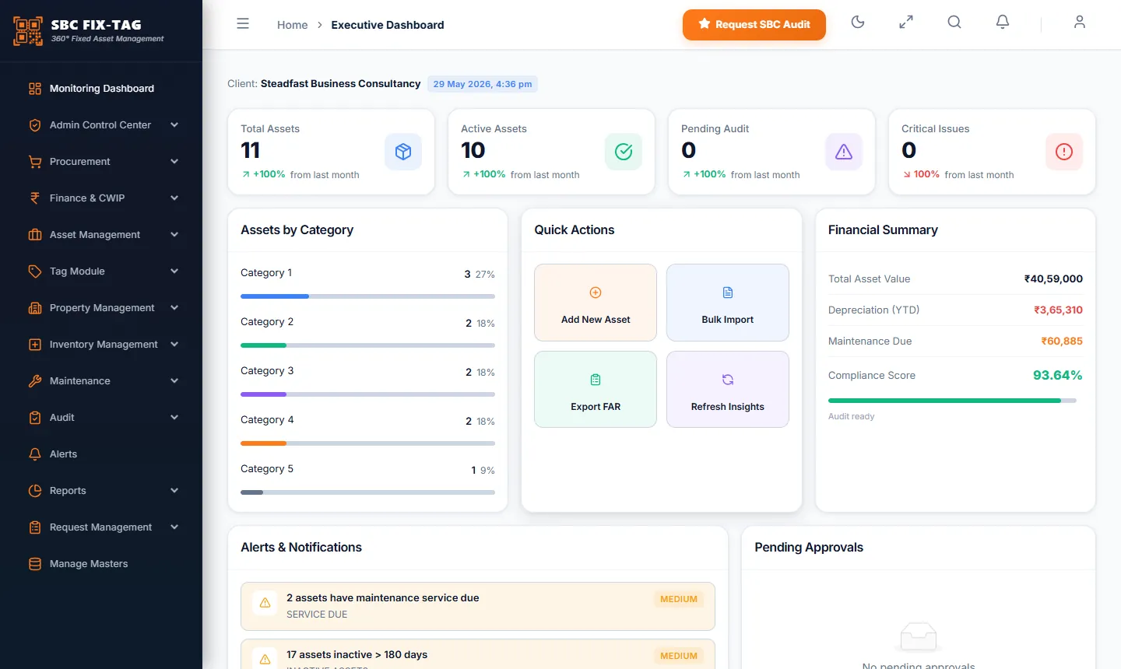Viewport: 1121px width, 669px height.
Task: Click the Pending Audit warning triangle icon
Action: [x=844, y=152]
